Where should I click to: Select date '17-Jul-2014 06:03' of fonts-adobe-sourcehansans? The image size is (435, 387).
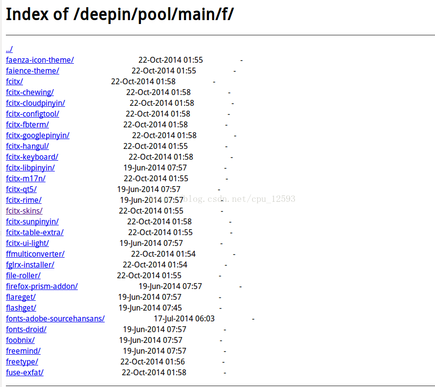184,318
